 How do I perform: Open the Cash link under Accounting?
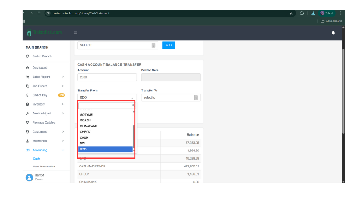[x=36, y=159]
